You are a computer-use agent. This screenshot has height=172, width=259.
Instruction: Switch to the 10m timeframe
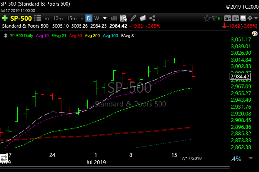tap(58, 19)
